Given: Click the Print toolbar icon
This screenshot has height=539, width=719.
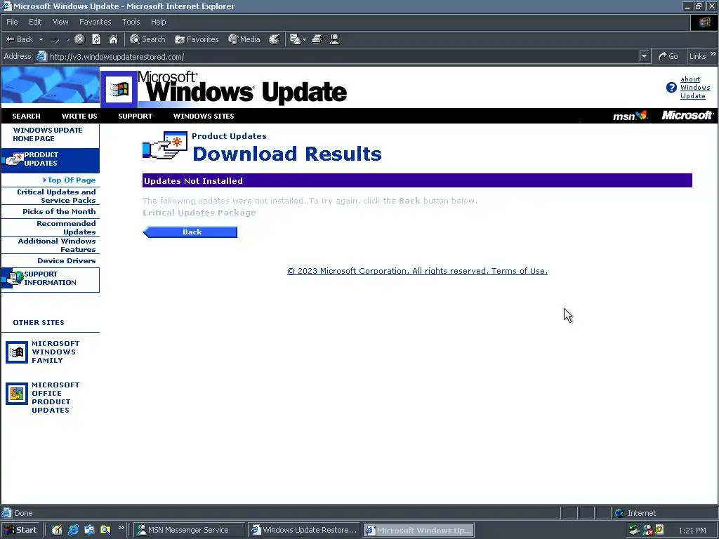Looking at the screenshot, I should [x=317, y=39].
